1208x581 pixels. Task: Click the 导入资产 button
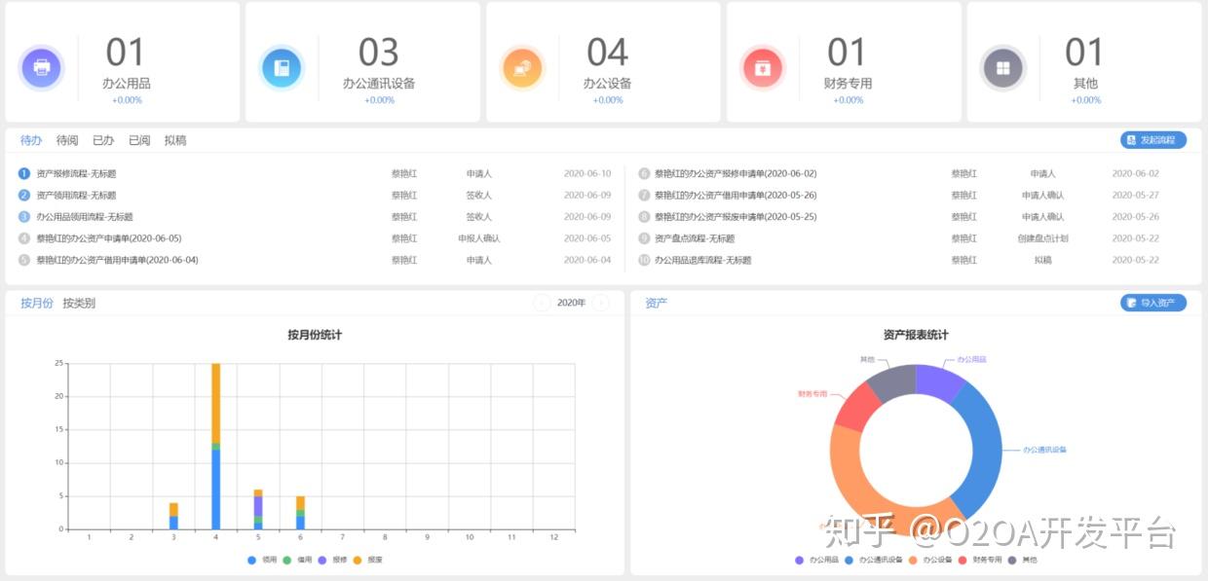click(x=1154, y=303)
